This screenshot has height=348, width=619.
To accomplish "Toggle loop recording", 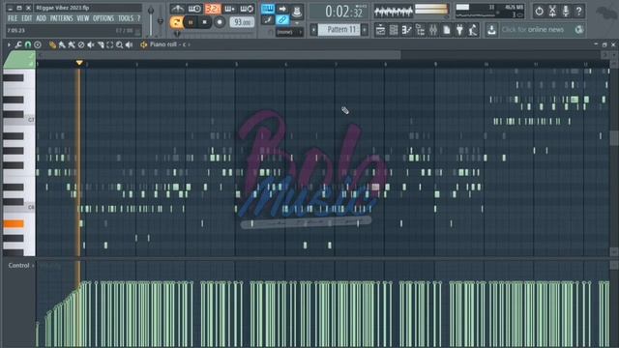I will 247,9.
